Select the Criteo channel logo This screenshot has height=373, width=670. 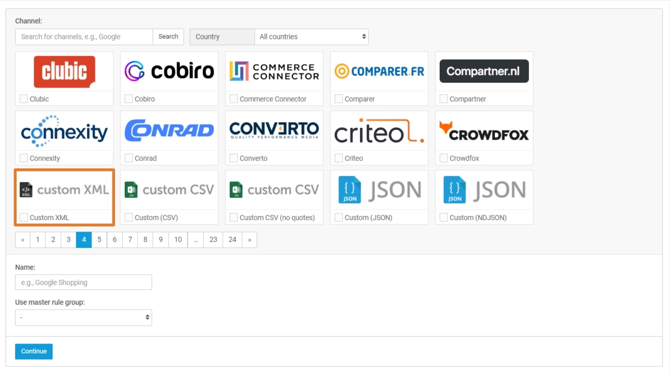coord(379,131)
